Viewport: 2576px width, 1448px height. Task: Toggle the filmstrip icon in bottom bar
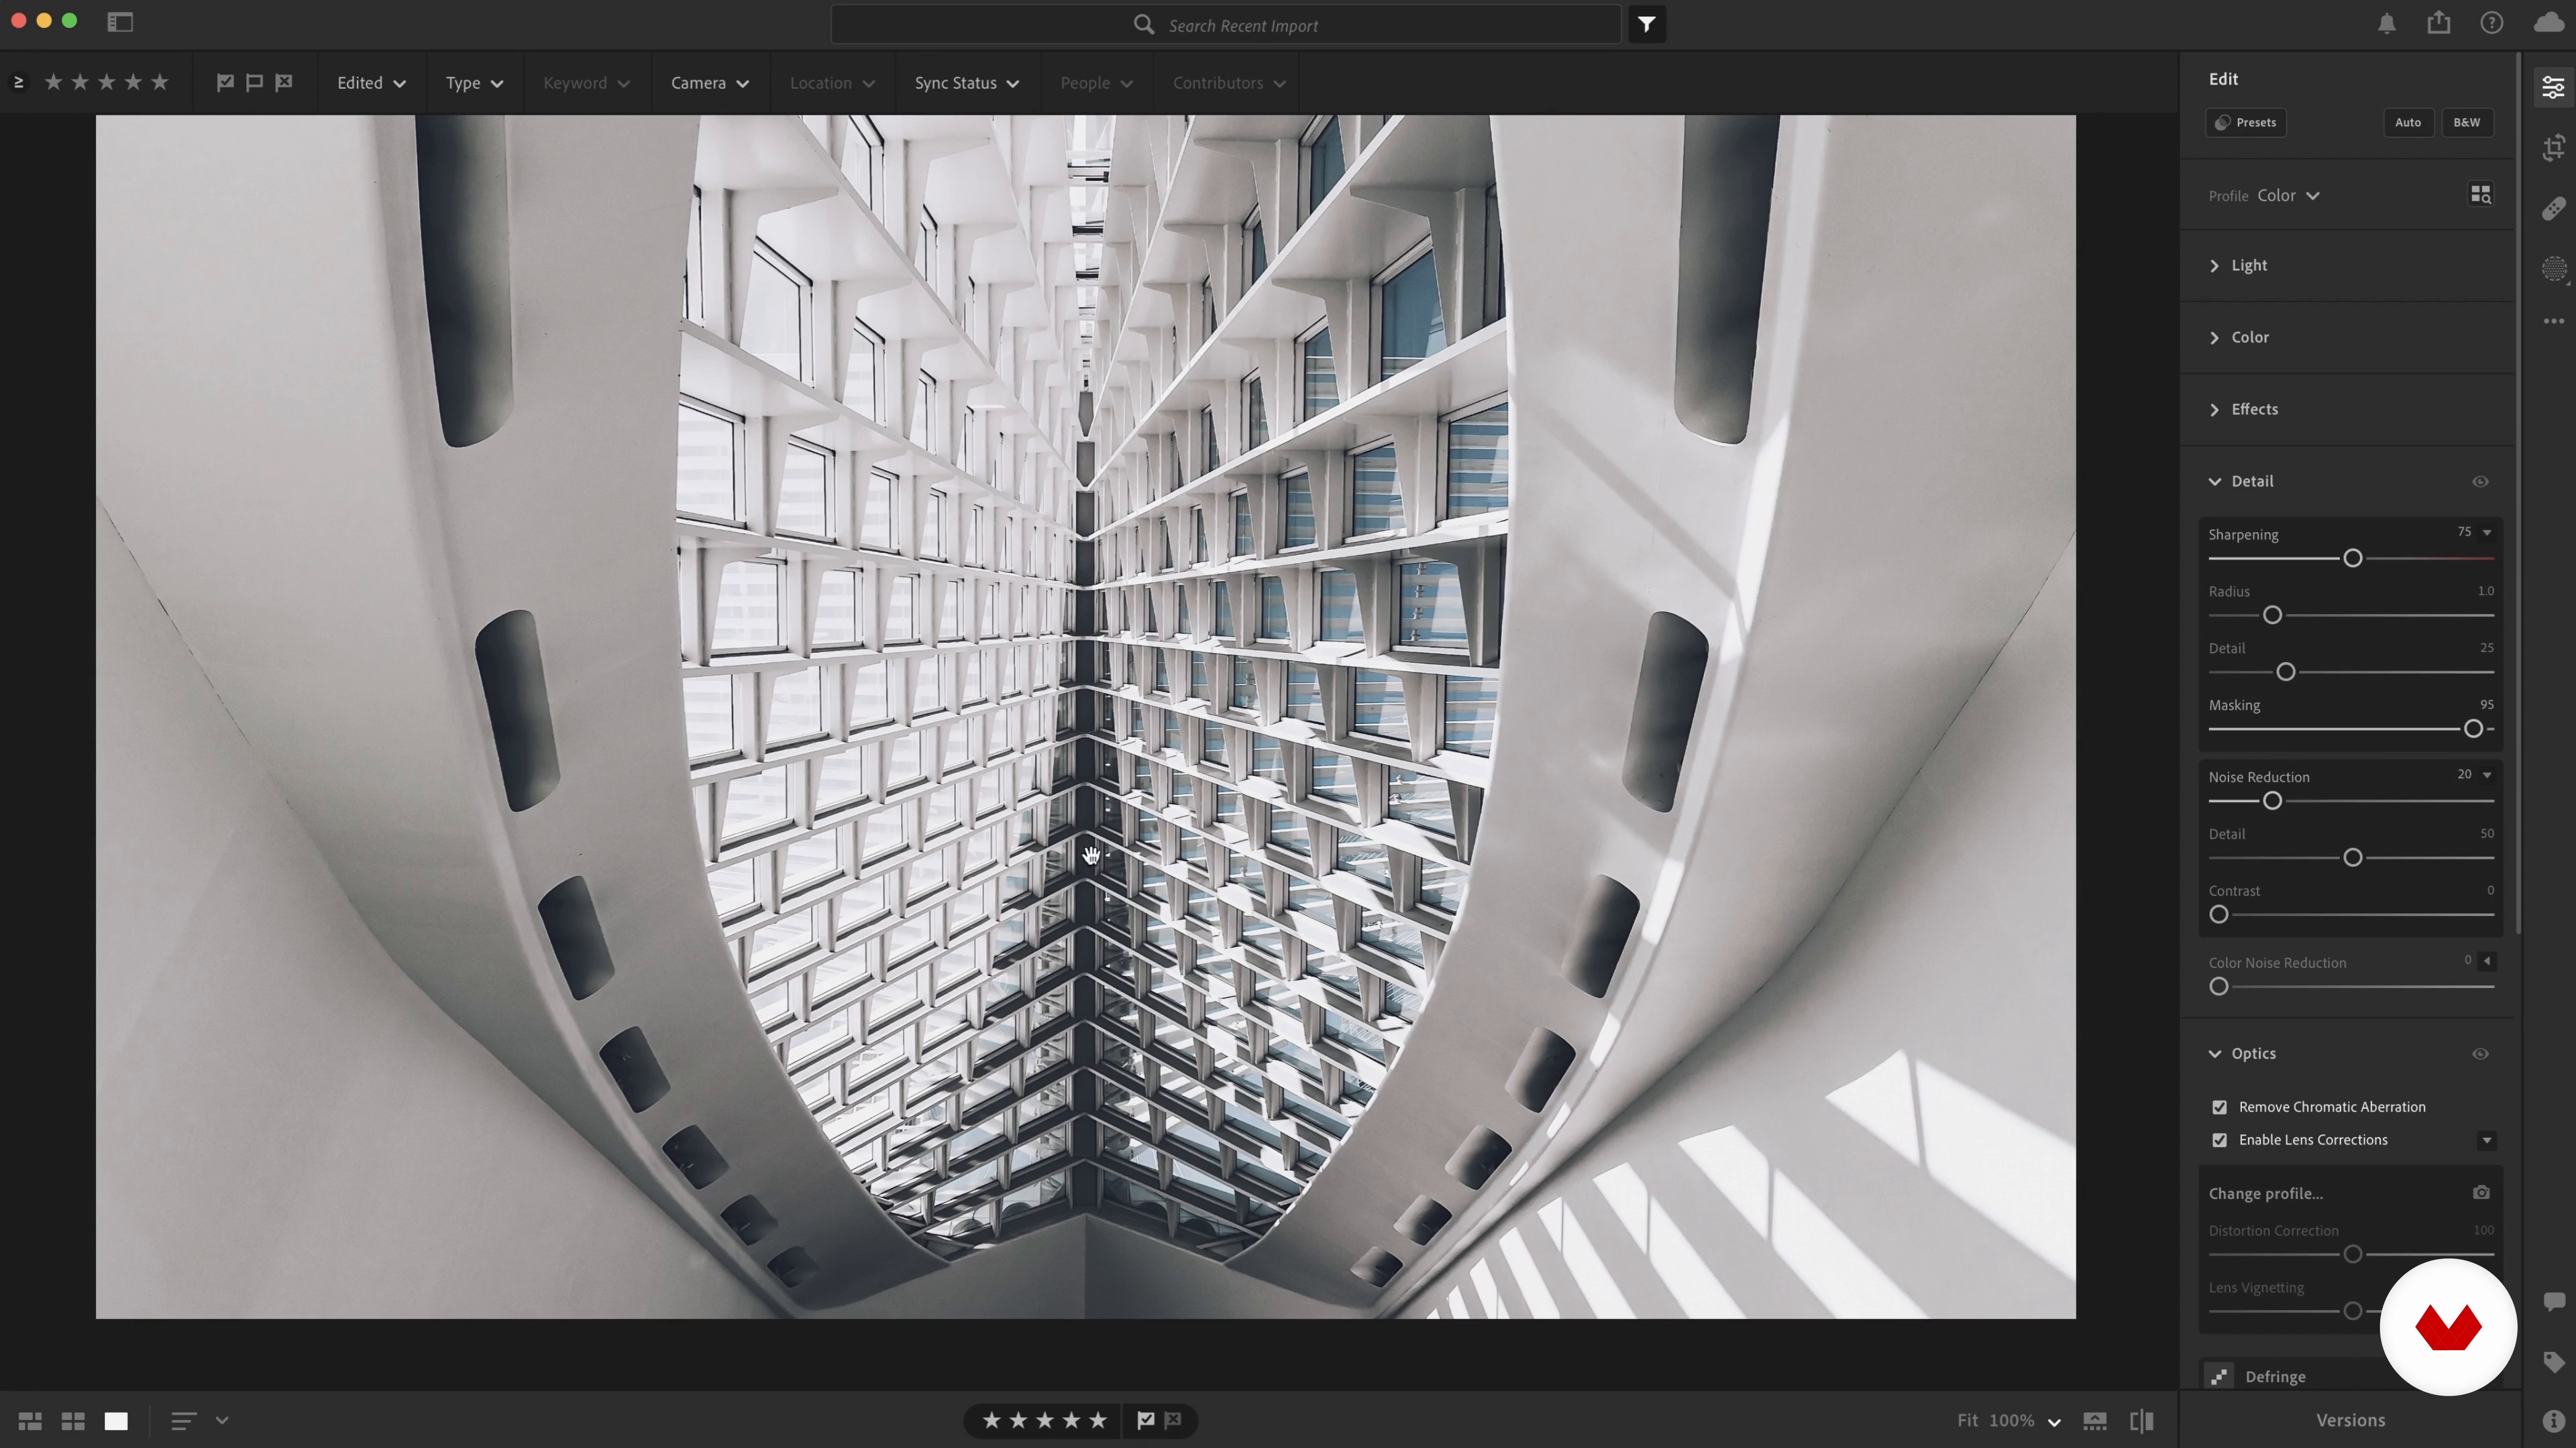pos(2095,1421)
